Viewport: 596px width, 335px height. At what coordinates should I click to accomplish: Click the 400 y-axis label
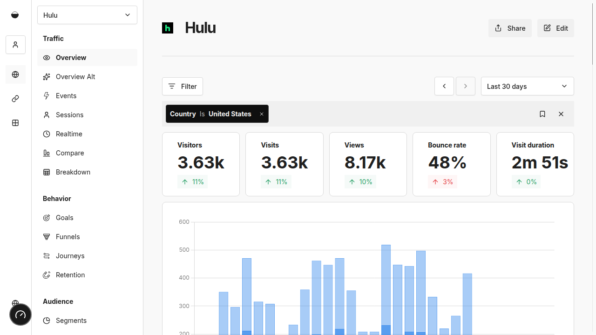[184, 278]
